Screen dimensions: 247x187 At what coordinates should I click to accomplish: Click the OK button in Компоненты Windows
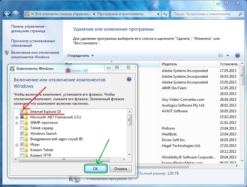pos(96,169)
